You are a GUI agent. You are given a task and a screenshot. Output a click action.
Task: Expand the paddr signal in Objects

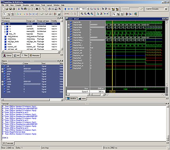2,69
